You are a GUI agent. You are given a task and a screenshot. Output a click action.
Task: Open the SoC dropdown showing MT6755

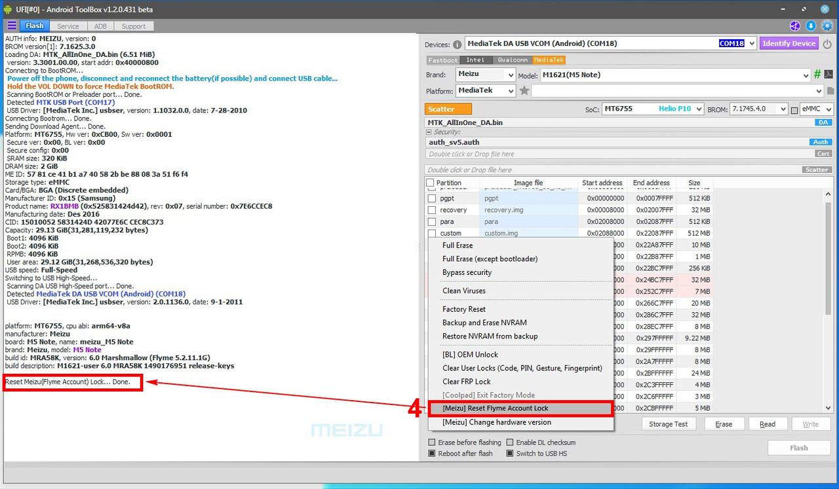(652, 109)
